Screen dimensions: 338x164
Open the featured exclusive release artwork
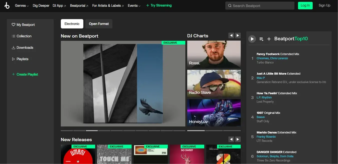click(123, 84)
